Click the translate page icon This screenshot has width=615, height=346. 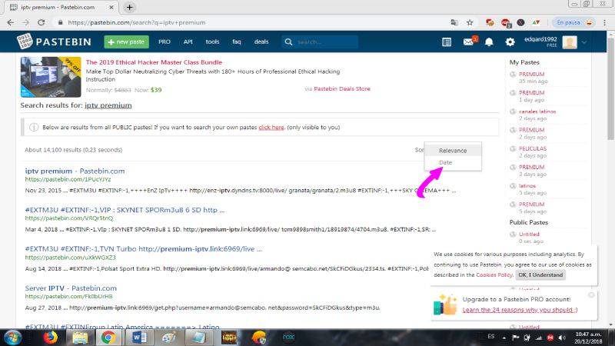[454, 23]
